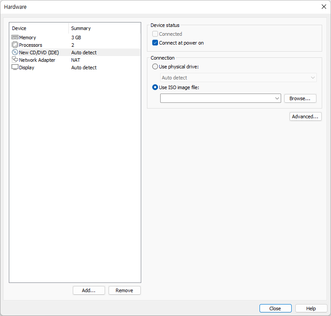Click the Memory device icon

click(15, 38)
